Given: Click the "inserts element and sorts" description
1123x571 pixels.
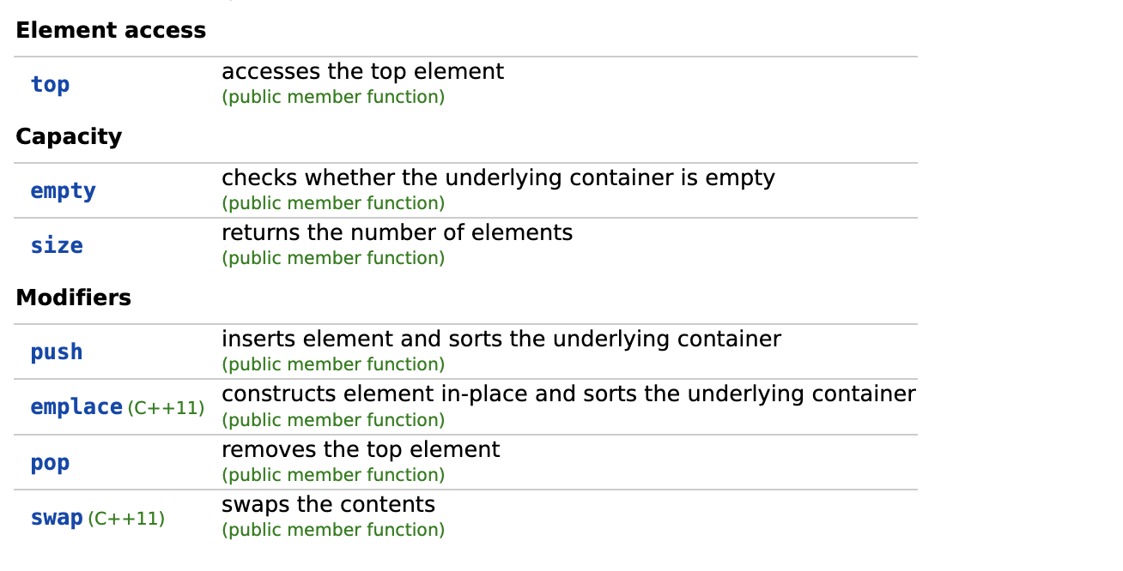Looking at the screenshot, I should tap(501, 339).
